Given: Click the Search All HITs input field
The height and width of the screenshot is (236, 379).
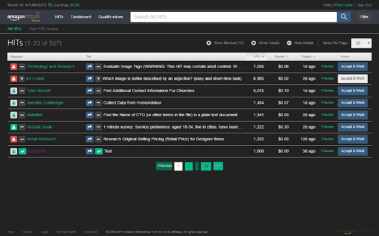Looking at the screenshot, I should [x=233, y=17].
